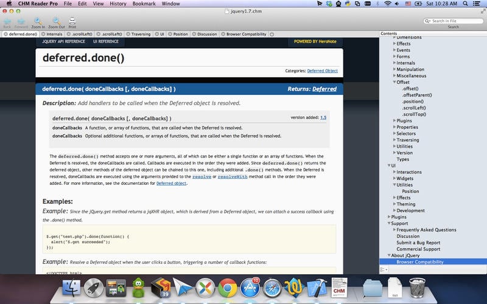Expand the Selectors node in Contents

click(394, 133)
